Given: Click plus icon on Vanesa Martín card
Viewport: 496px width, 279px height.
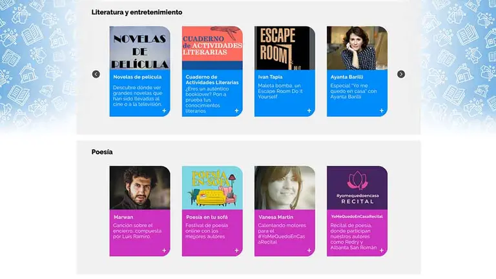Looking at the screenshot, I should (x=309, y=250).
